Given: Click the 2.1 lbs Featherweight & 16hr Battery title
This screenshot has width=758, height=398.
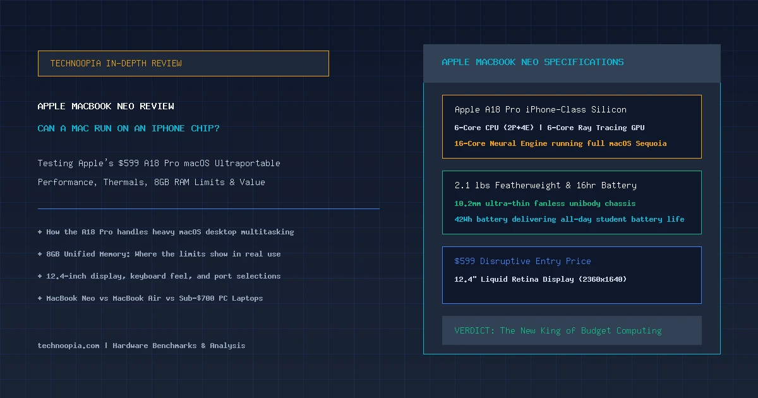Looking at the screenshot, I should (546, 185).
